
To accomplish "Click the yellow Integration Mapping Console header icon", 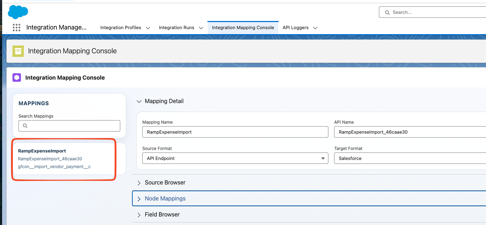I will click(18, 51).
